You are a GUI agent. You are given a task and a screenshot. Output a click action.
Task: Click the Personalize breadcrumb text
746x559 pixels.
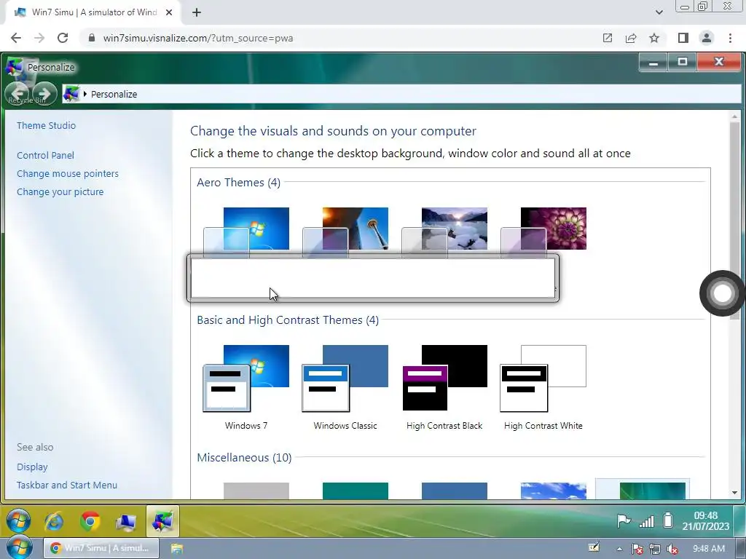[x=114, y=94]
